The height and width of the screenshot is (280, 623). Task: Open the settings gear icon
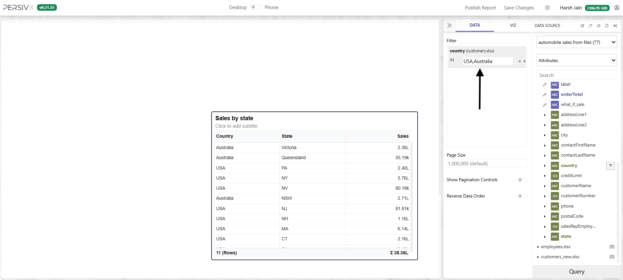pos(547,7)
